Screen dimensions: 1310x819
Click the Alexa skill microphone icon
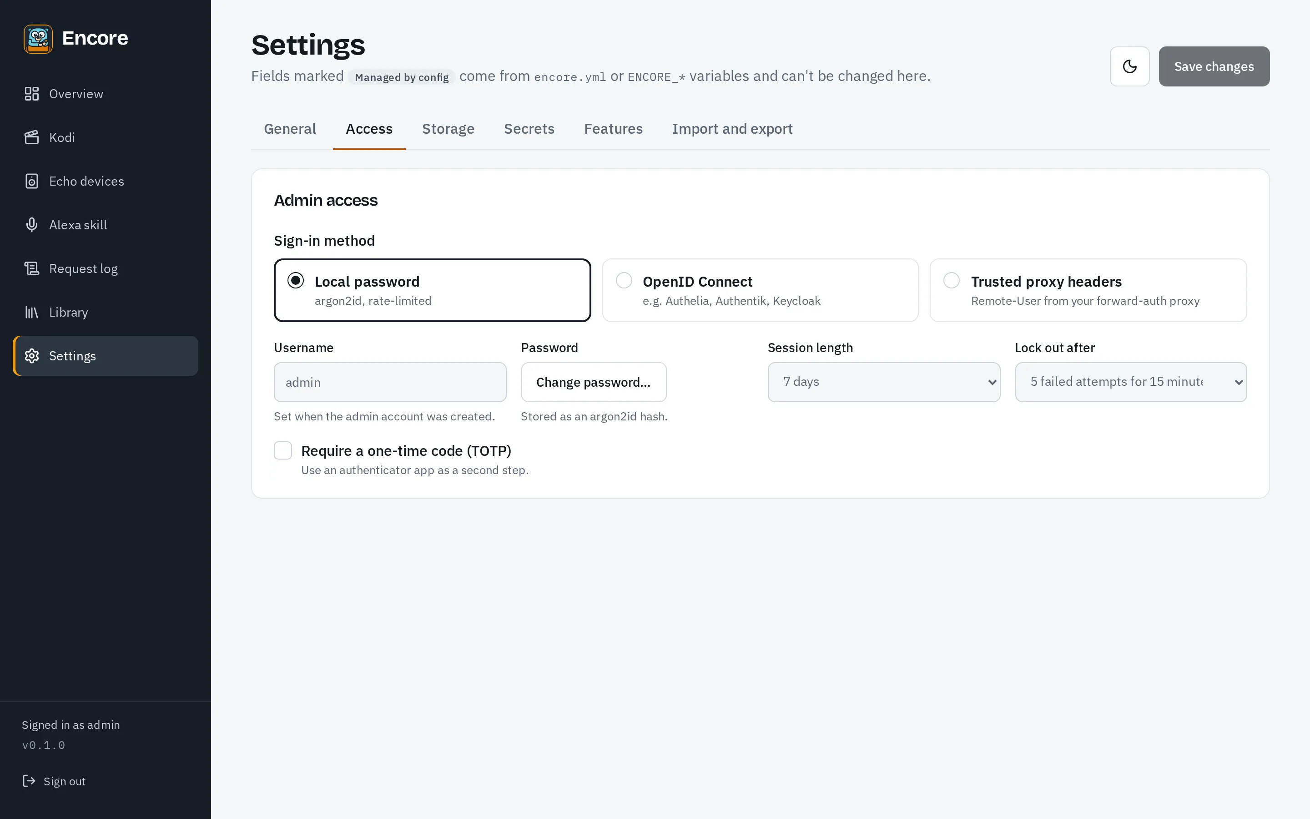click(32, 225)
